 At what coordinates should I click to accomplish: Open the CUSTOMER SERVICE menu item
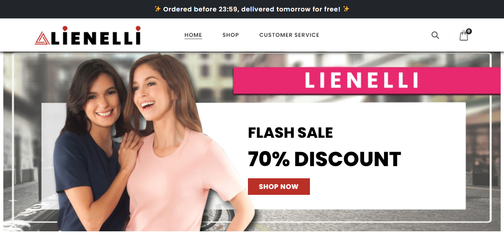[x=289, y=35]
